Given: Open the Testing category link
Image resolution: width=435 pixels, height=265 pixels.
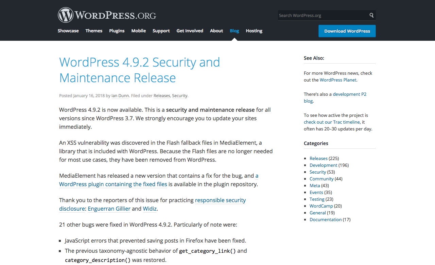Looking at the screenshot, I should point(317,199).
